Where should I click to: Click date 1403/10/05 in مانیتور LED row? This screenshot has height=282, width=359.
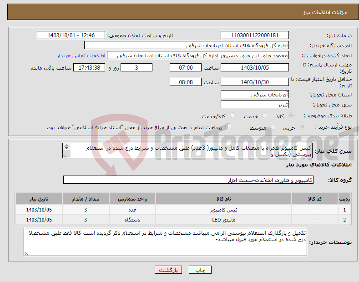coord(39,220)
